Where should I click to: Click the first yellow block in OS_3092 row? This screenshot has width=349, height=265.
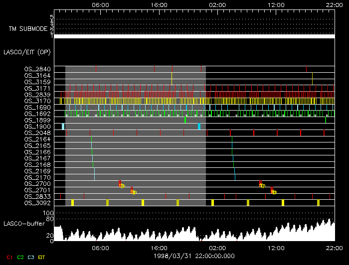pyautogui.click(x=73, y=202)
